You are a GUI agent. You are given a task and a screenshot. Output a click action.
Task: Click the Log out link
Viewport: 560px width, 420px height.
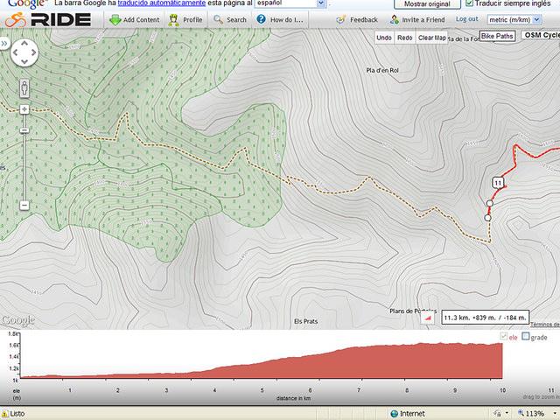tap(466, 19)
